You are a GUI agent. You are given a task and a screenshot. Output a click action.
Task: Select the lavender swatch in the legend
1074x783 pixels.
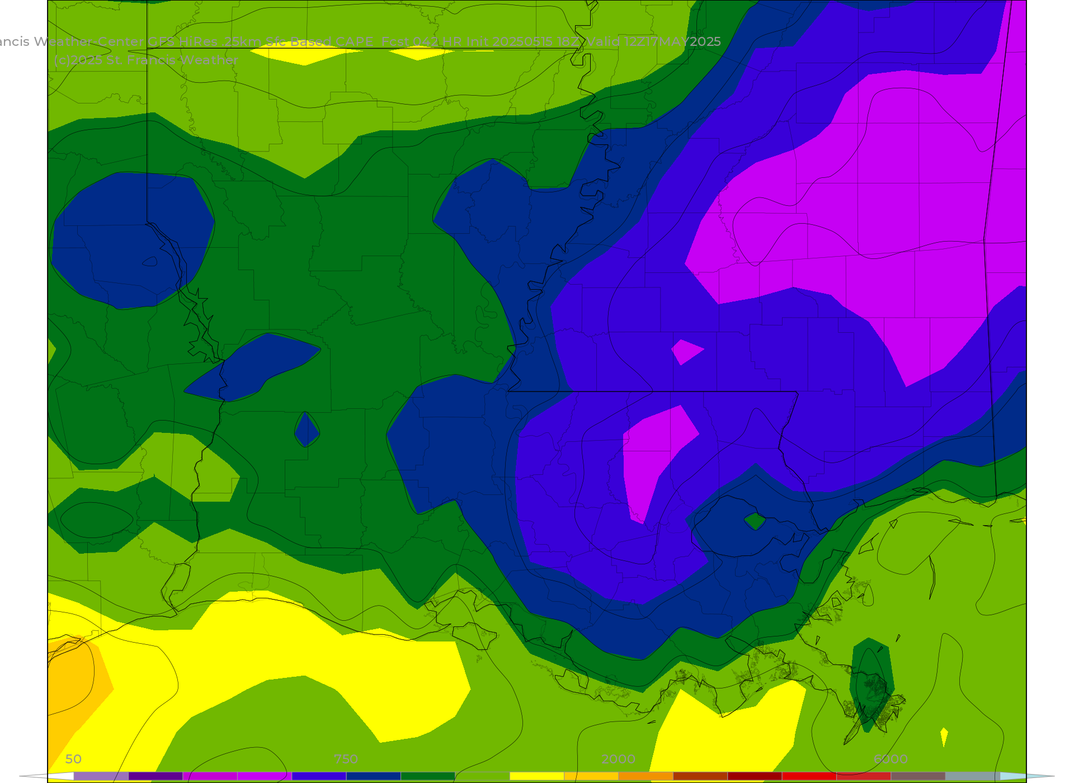pos(101,776)
